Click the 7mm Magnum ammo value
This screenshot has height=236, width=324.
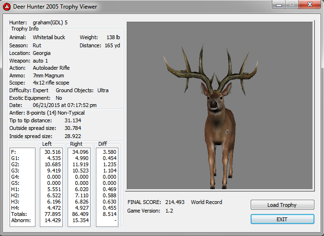48,75
